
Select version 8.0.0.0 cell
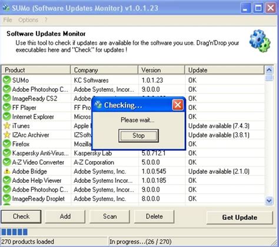point(151,199)
